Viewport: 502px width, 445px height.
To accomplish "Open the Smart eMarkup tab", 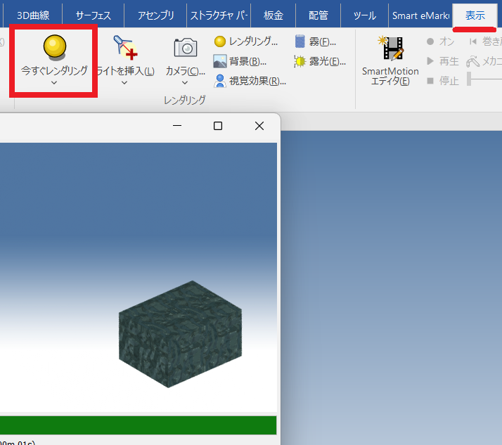I will (x=420, y=15).
